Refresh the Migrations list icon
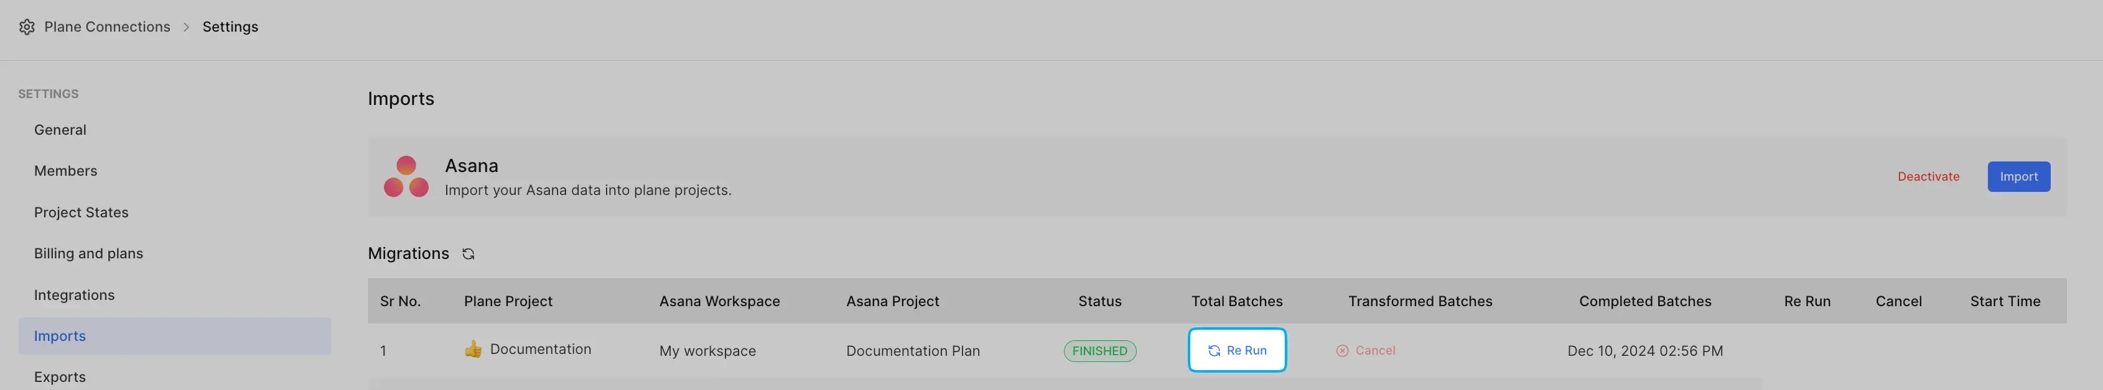Viewport: 2103px width, 390px height. pos(468,254)
